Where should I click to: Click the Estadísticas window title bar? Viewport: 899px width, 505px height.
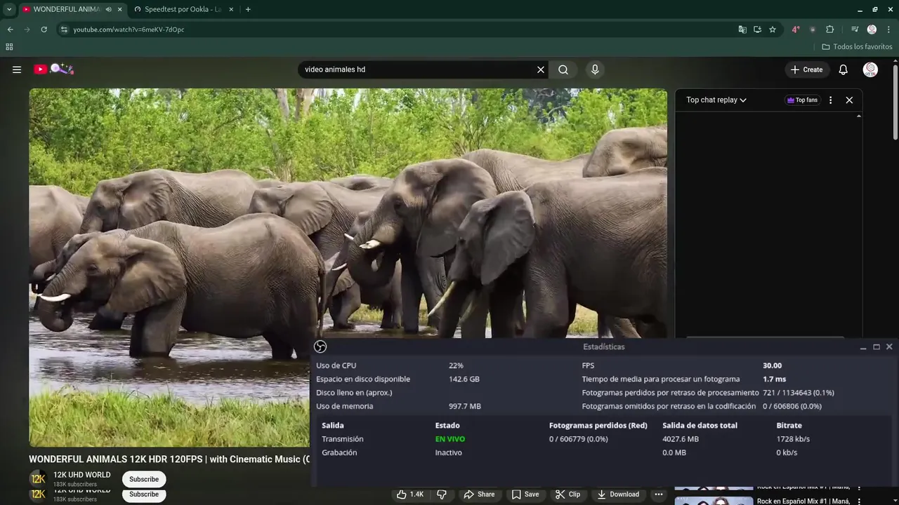[603, 346]
